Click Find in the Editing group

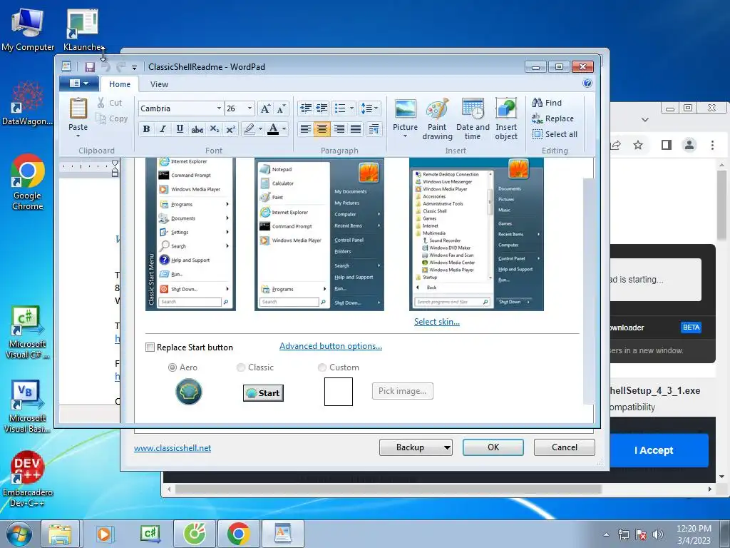pos(547,103)
